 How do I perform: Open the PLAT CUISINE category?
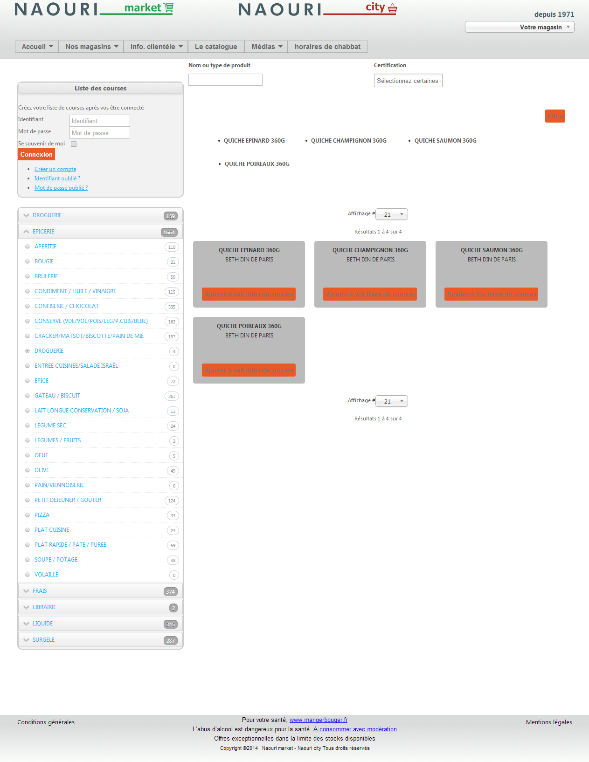pos(52,530)
